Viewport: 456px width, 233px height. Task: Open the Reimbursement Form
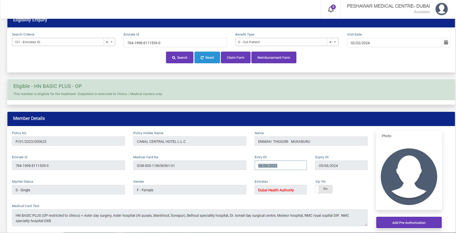(x=274, y=58)
